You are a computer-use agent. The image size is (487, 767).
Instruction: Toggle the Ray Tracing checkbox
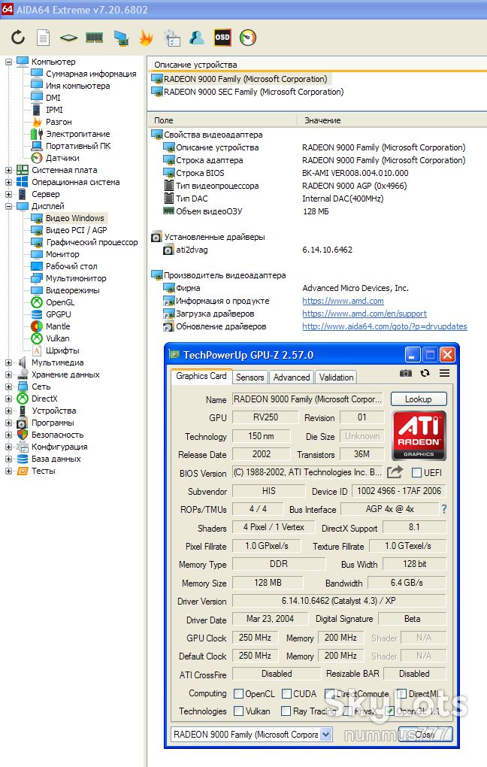[x=286, y=711]
